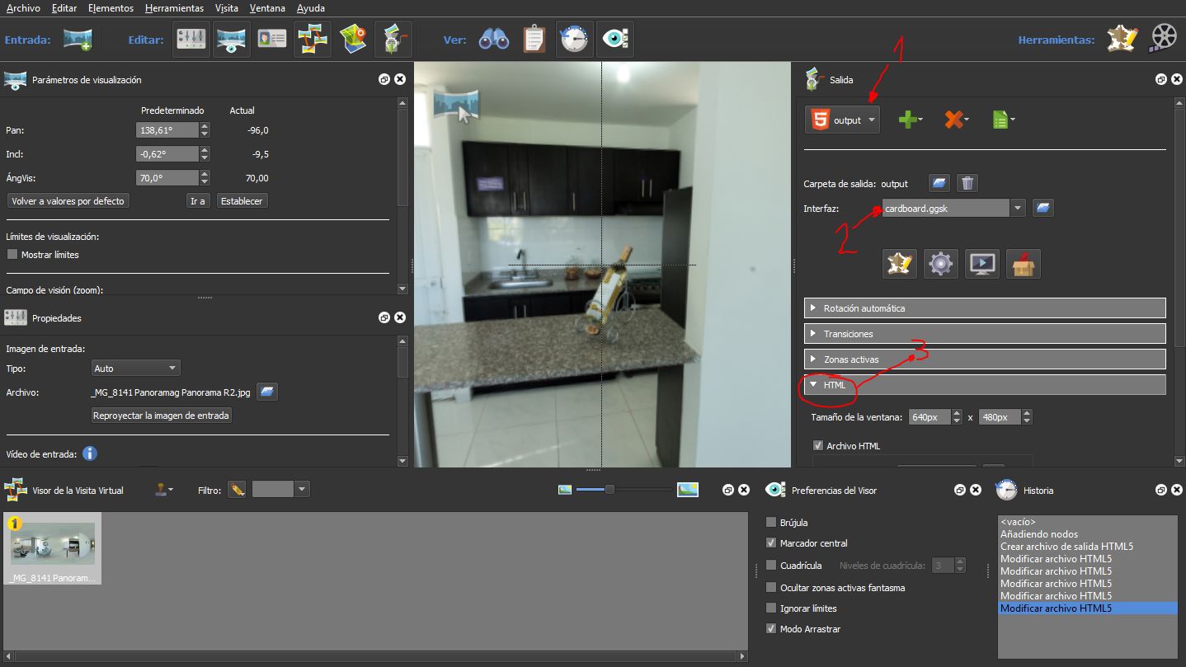Collapse the HTML section

pyautogui.click(x=985, y=384)
